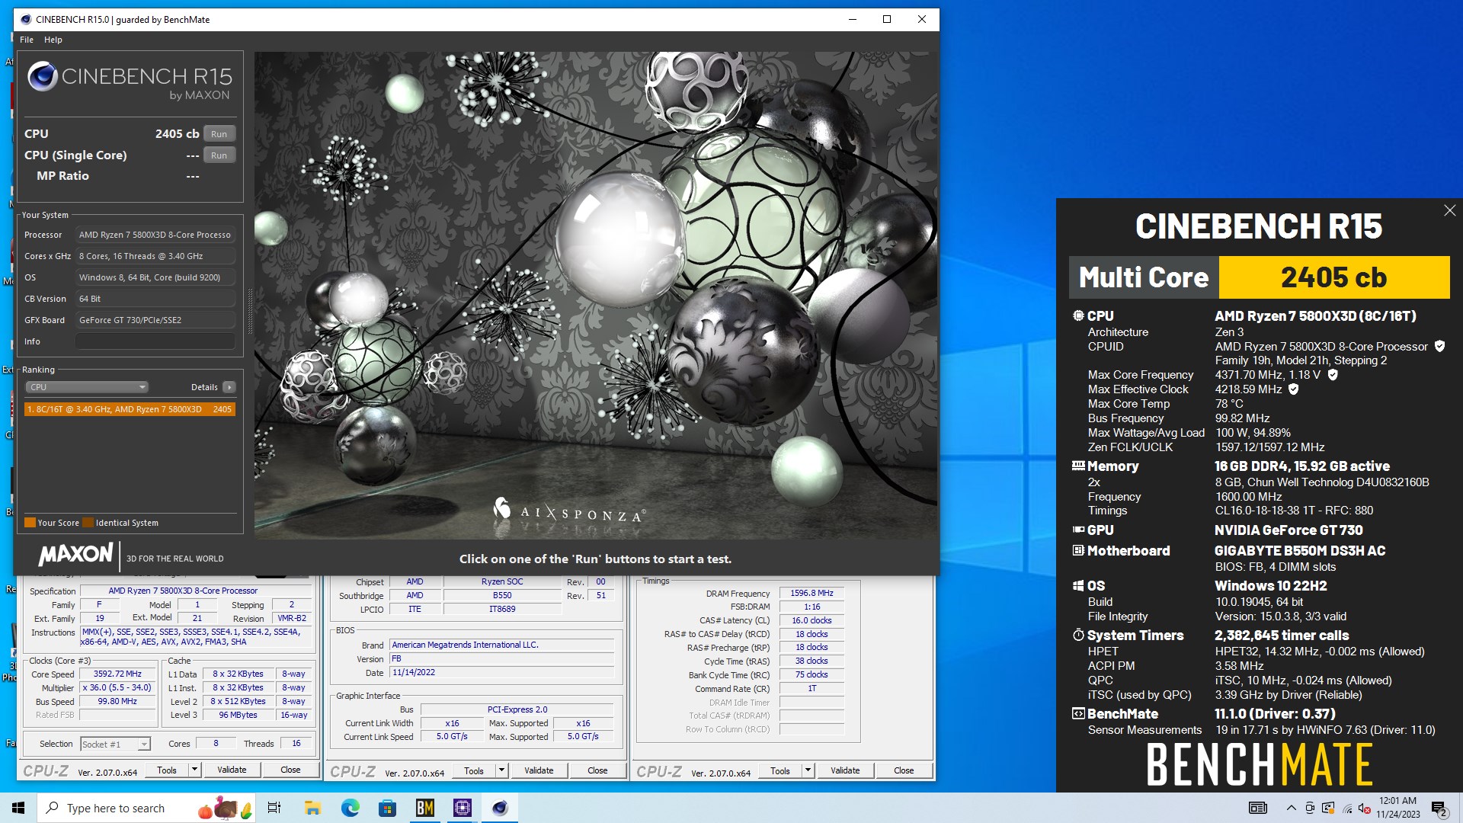1463x823 pixels.
Task: Click the BIOS Date value 11/14/2022
Action: 502,672
